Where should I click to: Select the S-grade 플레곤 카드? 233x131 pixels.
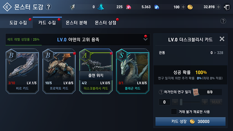(133, 71)
